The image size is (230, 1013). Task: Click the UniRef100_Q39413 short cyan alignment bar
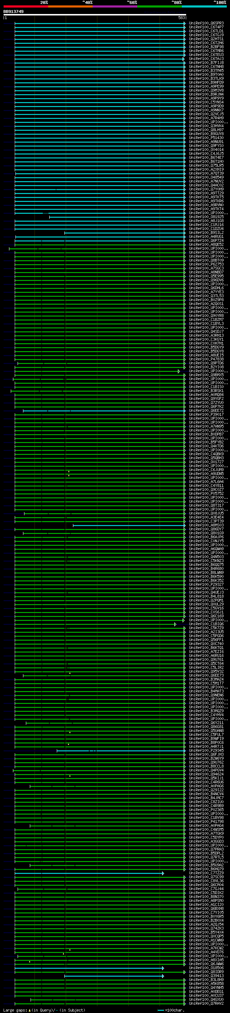pyautogui.click(x=113, y=976)
